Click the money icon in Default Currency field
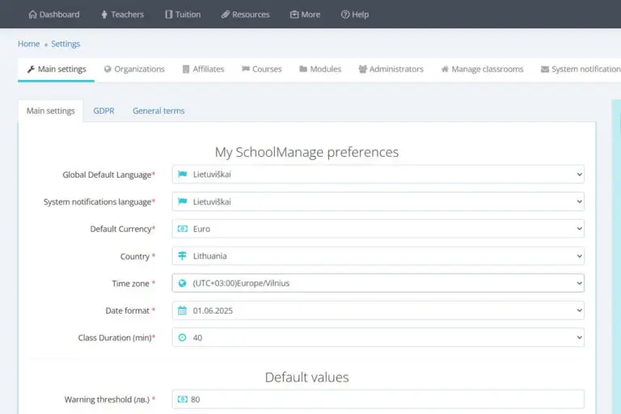621x414 pixels. tap(183, 229)
